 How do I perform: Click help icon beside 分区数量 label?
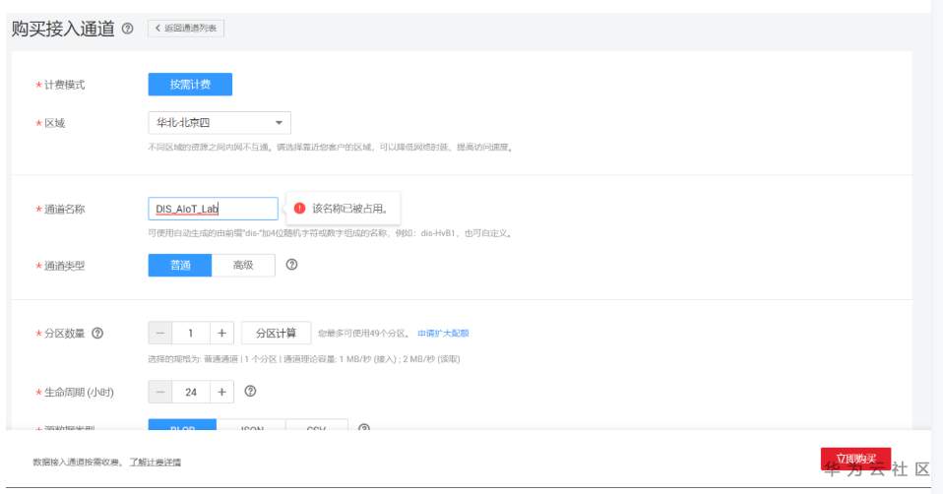tap(97, 333)
